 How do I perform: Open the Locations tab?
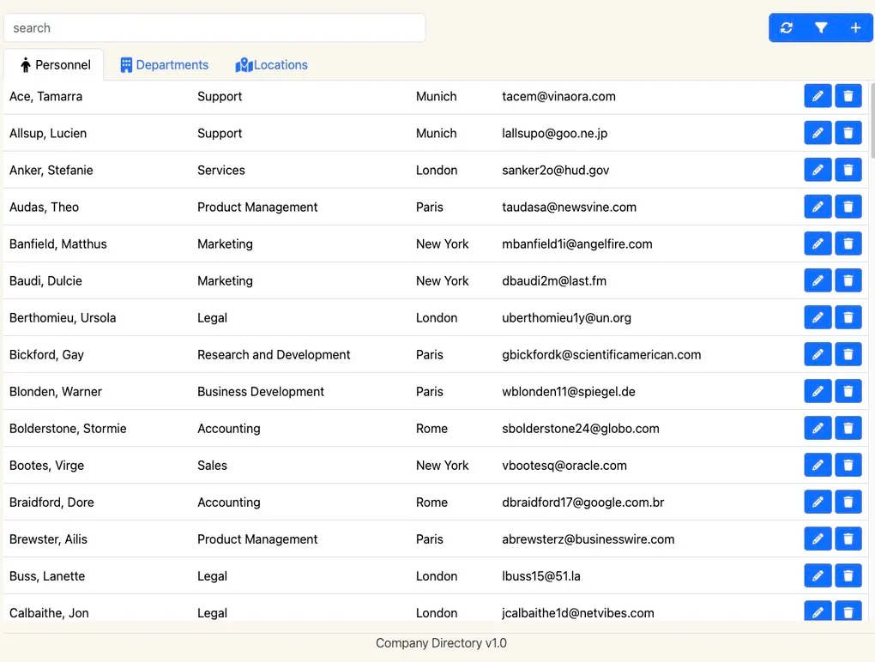pos(271,65)
